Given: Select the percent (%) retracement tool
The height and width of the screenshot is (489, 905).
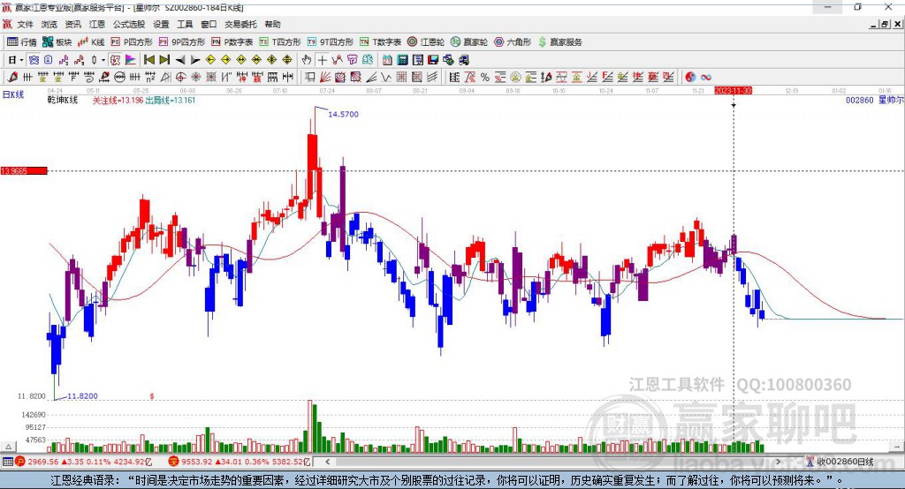Looking at the screenshot, I should [485, 77].
